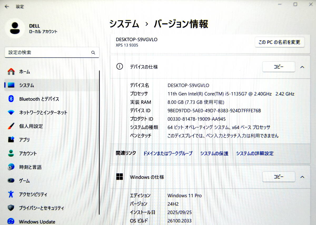Click the personalization paintbrush icon

11,126
